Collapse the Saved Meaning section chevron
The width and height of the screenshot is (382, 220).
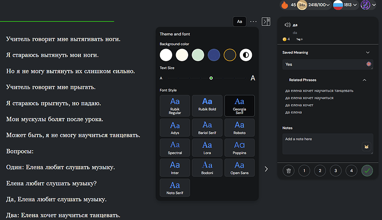(x=368, y=52)
